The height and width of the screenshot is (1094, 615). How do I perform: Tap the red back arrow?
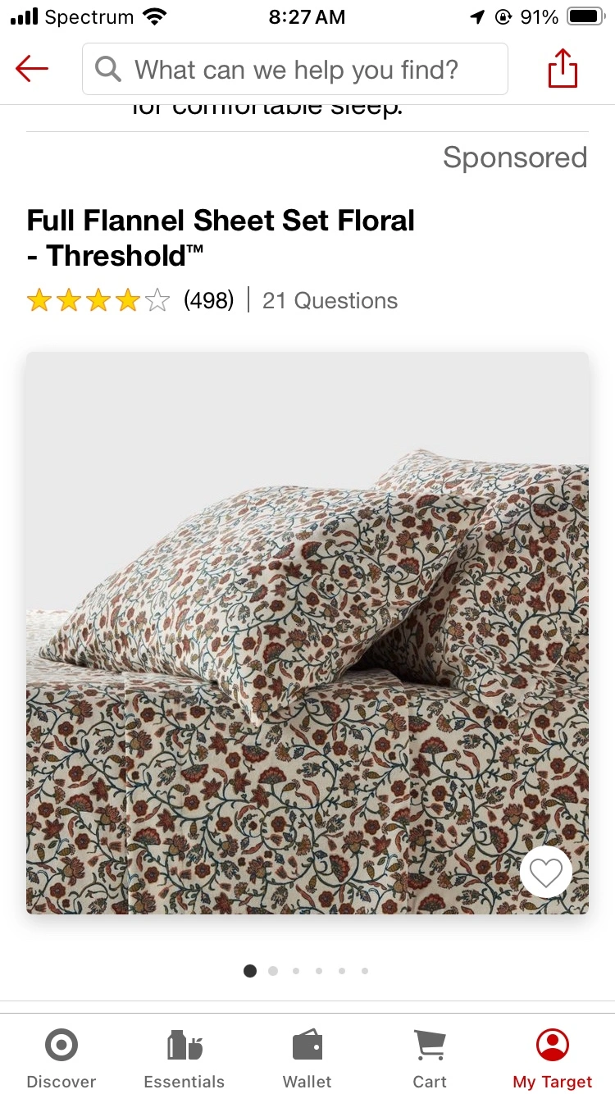(32, 69)
